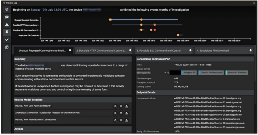Click warning icon for New Failed External Connections
258x135 pixels.
click(x=126, y=120)
